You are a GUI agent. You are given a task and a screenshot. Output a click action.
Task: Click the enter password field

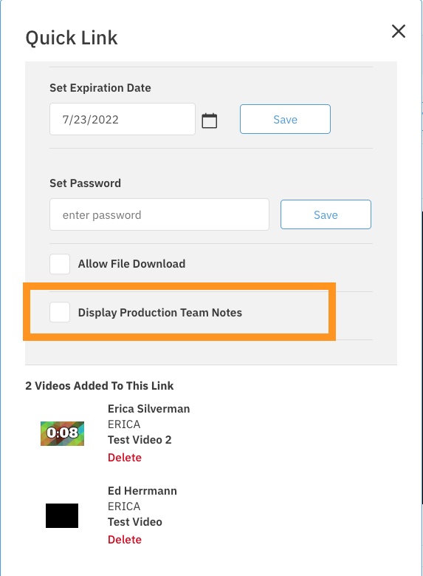click(159, 214)
